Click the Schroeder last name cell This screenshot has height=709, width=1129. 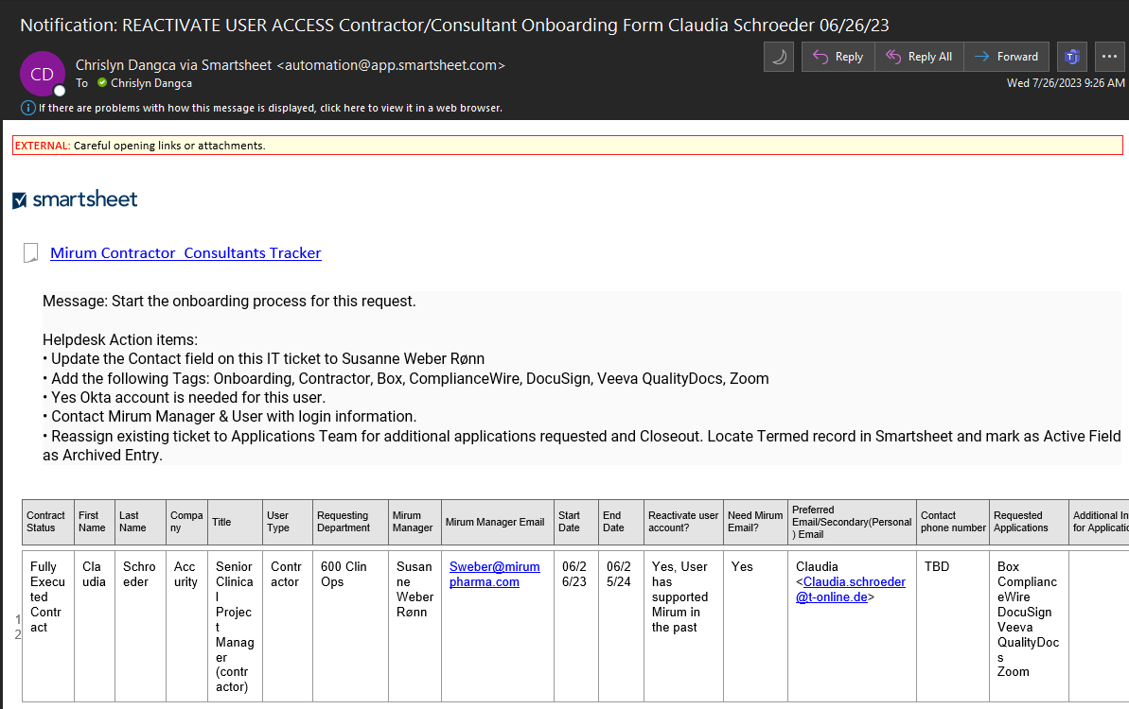point(140,626)
